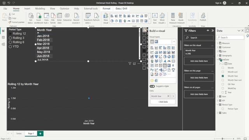Screen dimensions: 249x140
Task: Toggle Filters pane visibility eye icon
Action: (x=208, y=30)
